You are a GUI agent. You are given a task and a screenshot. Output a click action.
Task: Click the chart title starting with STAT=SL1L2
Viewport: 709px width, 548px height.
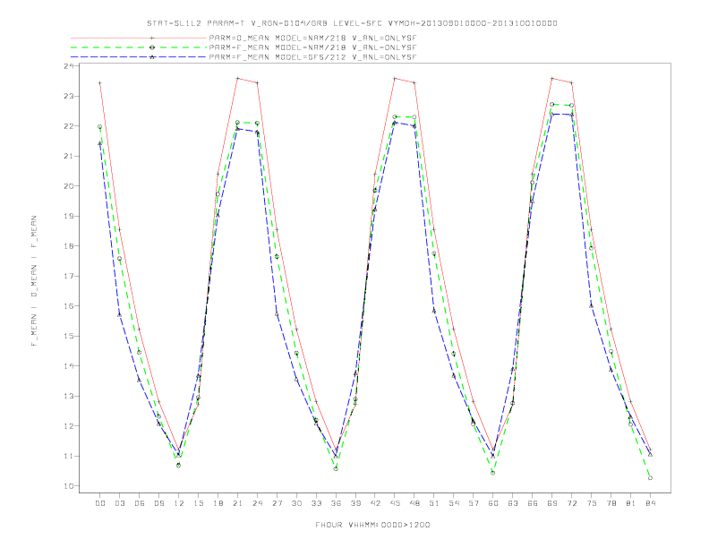[352, 23]
